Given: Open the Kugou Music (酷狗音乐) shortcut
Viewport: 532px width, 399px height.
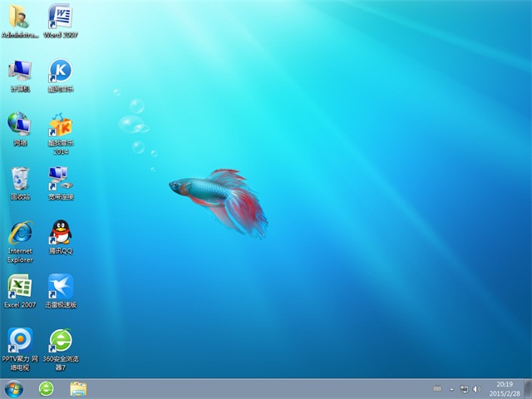Looking at the screenshot, I should click(x=60, y=70).
